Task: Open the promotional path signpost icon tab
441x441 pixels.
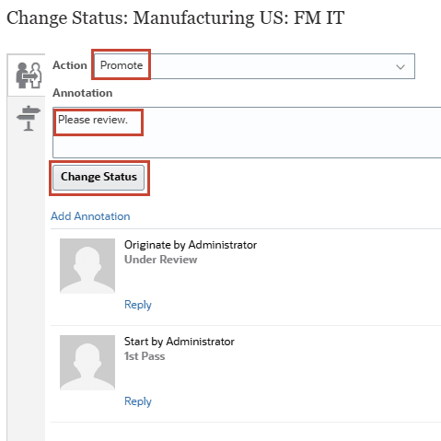Action: pos(29,118)
